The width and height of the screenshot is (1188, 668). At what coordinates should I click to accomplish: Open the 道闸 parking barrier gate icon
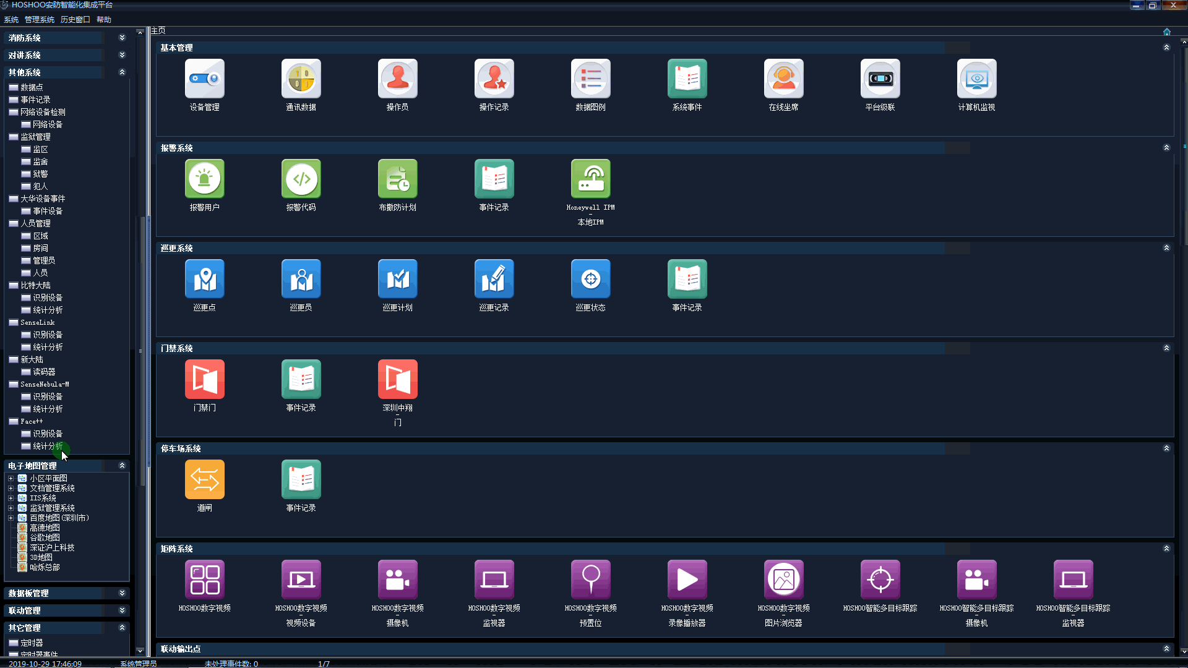pyautogui.click(x=204, y=480)
